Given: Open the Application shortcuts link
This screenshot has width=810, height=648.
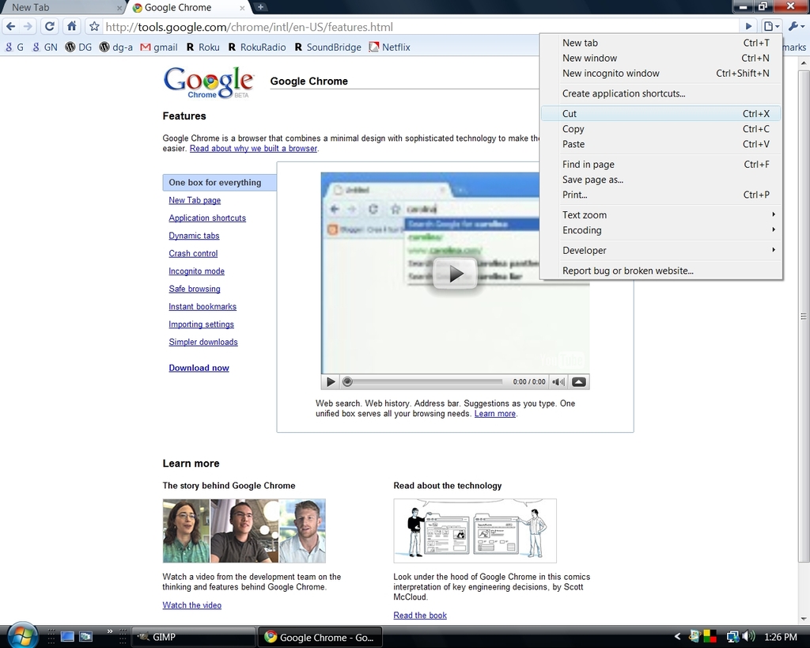Looking at the screenshot, I should 207,218.
